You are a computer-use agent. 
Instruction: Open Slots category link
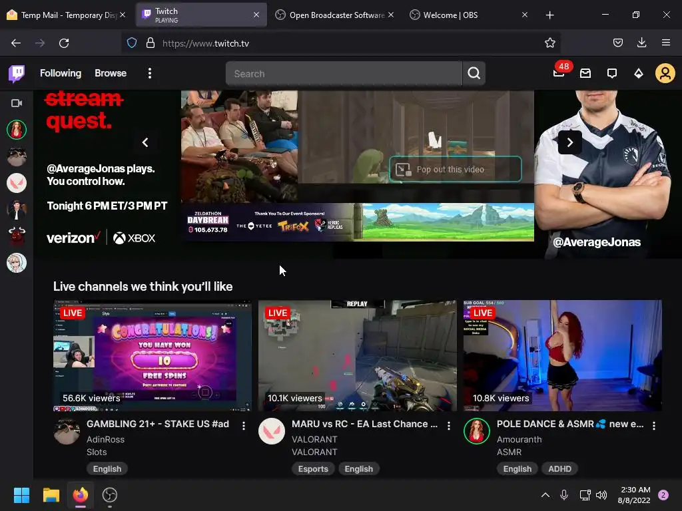click(x=97, y=452)
